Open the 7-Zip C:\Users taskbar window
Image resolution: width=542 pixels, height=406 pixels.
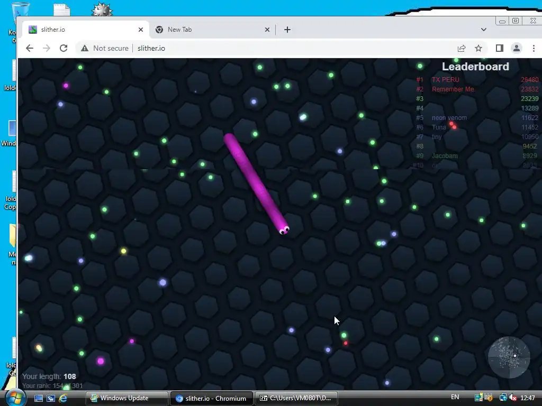tap(296, 398)
